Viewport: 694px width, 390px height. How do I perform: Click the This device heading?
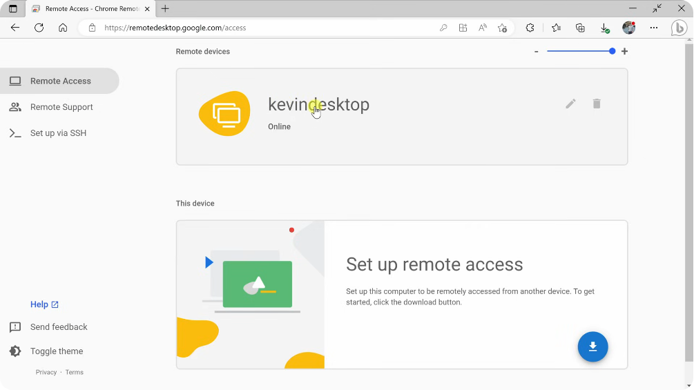click(195, 204)
